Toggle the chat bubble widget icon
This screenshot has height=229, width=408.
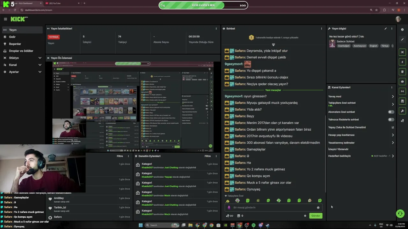point(402,82)
